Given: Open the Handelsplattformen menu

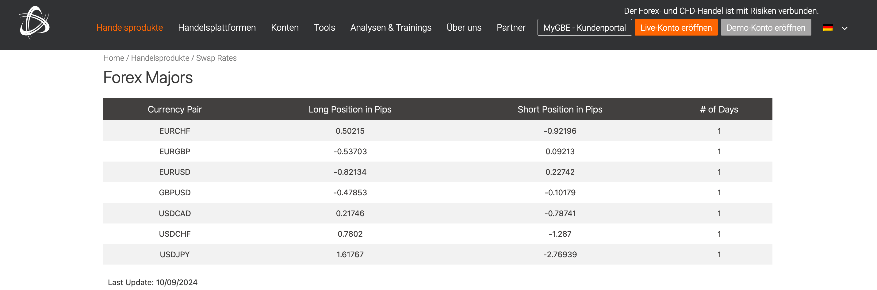Looking at the screenshot, I should click(x=216, y=28).
